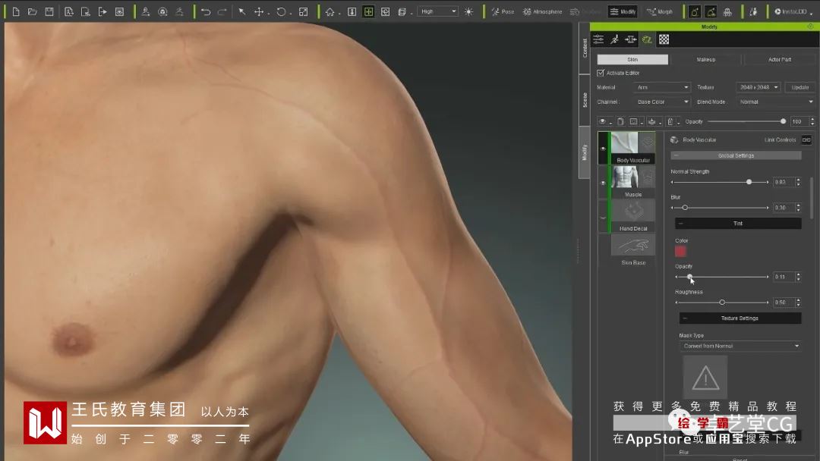Redo the last undone action
This screenshot has height=461, width=820.
(x=222, y=11)
